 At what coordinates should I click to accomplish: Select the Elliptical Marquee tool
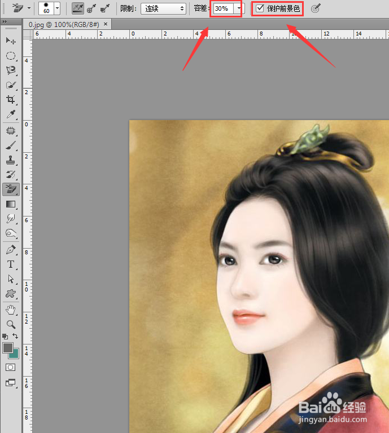(x=11, y=56)
